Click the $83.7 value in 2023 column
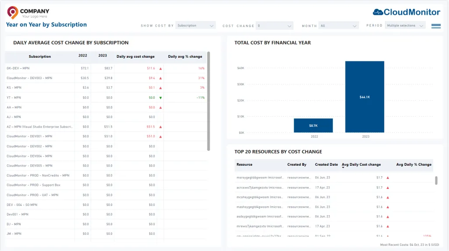The height and width of the screenshot is (251, 449). (108, 68)
